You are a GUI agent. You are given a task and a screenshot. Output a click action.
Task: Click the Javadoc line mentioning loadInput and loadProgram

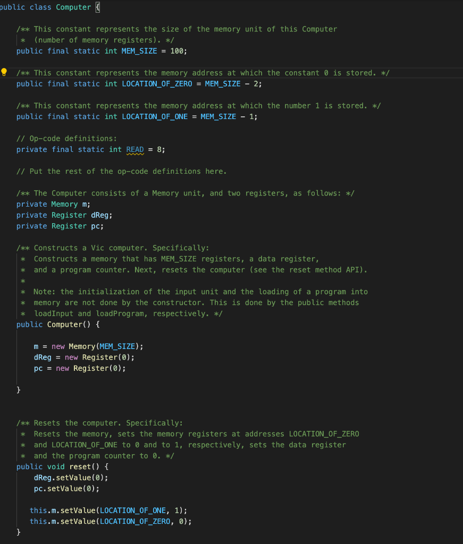(x=117, y=313)
